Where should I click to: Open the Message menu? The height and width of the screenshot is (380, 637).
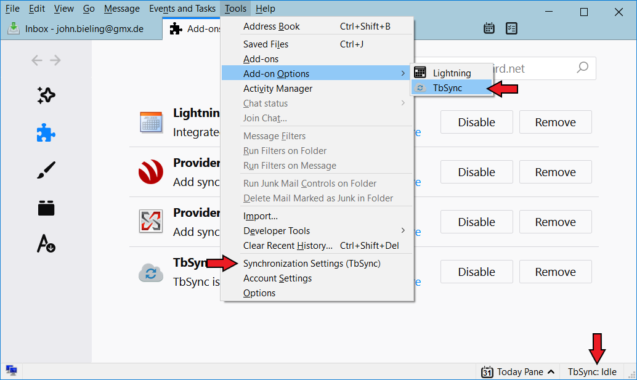click(121, 9)
